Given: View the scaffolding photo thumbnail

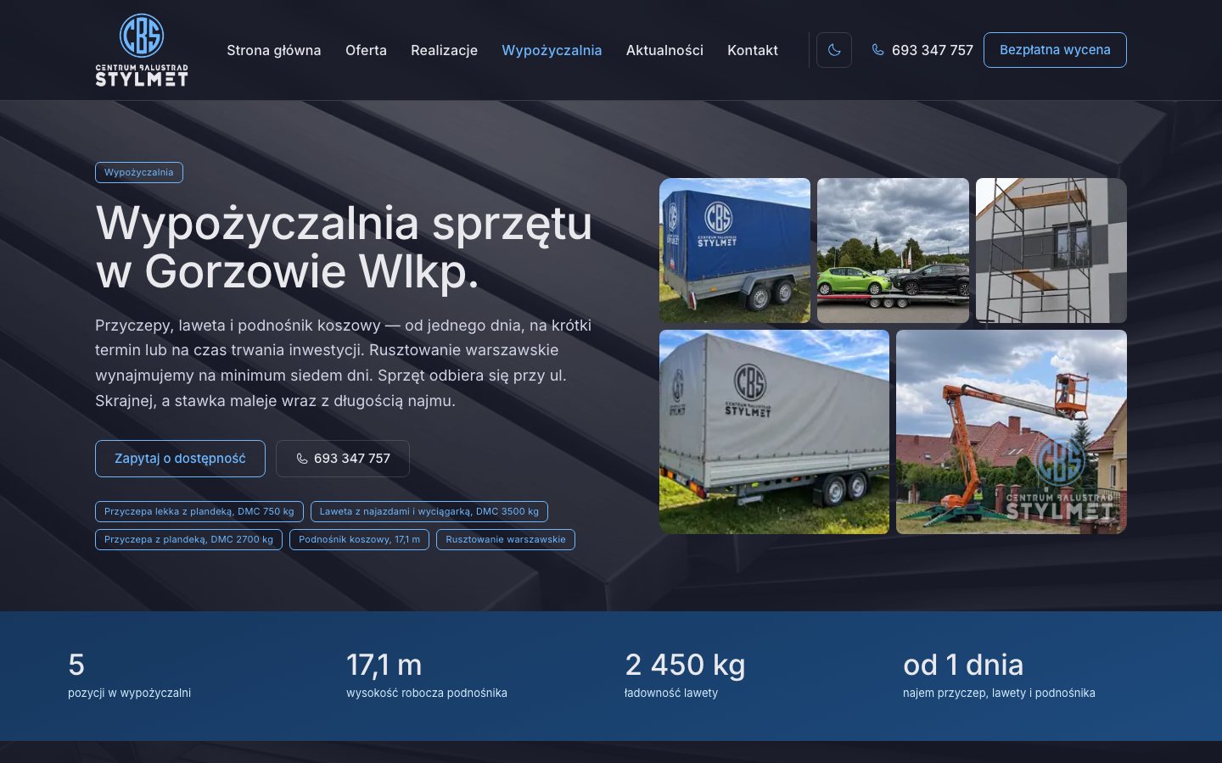Looking at the screenshot, I should [x=1051, y=250].
